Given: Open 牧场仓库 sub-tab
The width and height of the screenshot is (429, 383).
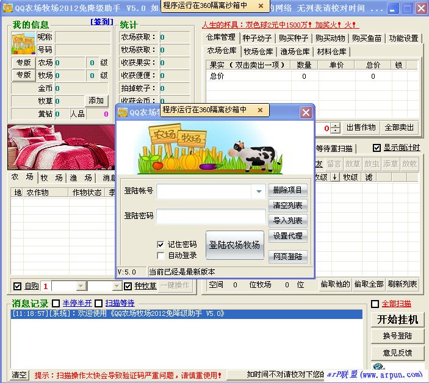Looking at the screenshot, I should point(258,51).
